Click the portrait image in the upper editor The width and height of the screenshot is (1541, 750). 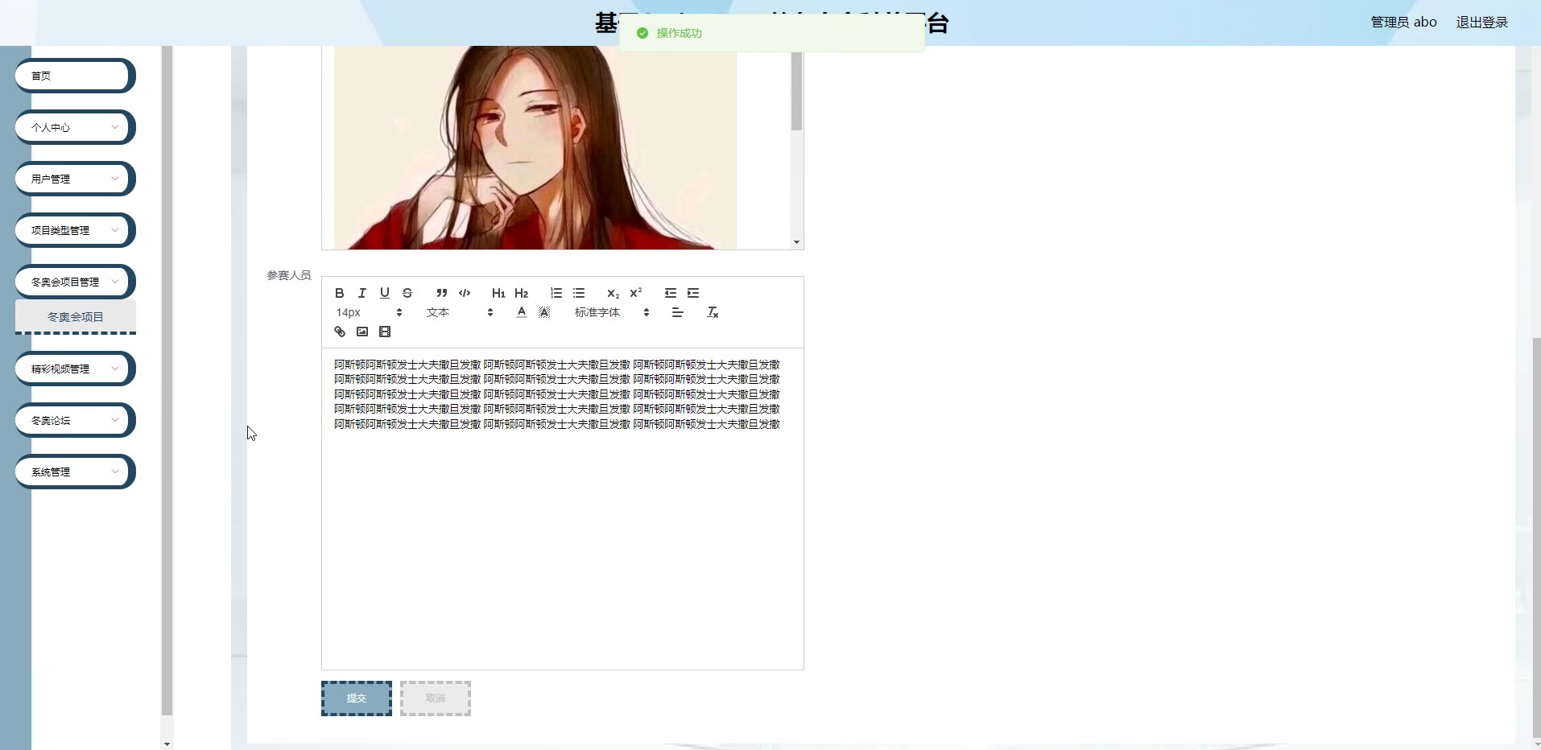(535, 147)
